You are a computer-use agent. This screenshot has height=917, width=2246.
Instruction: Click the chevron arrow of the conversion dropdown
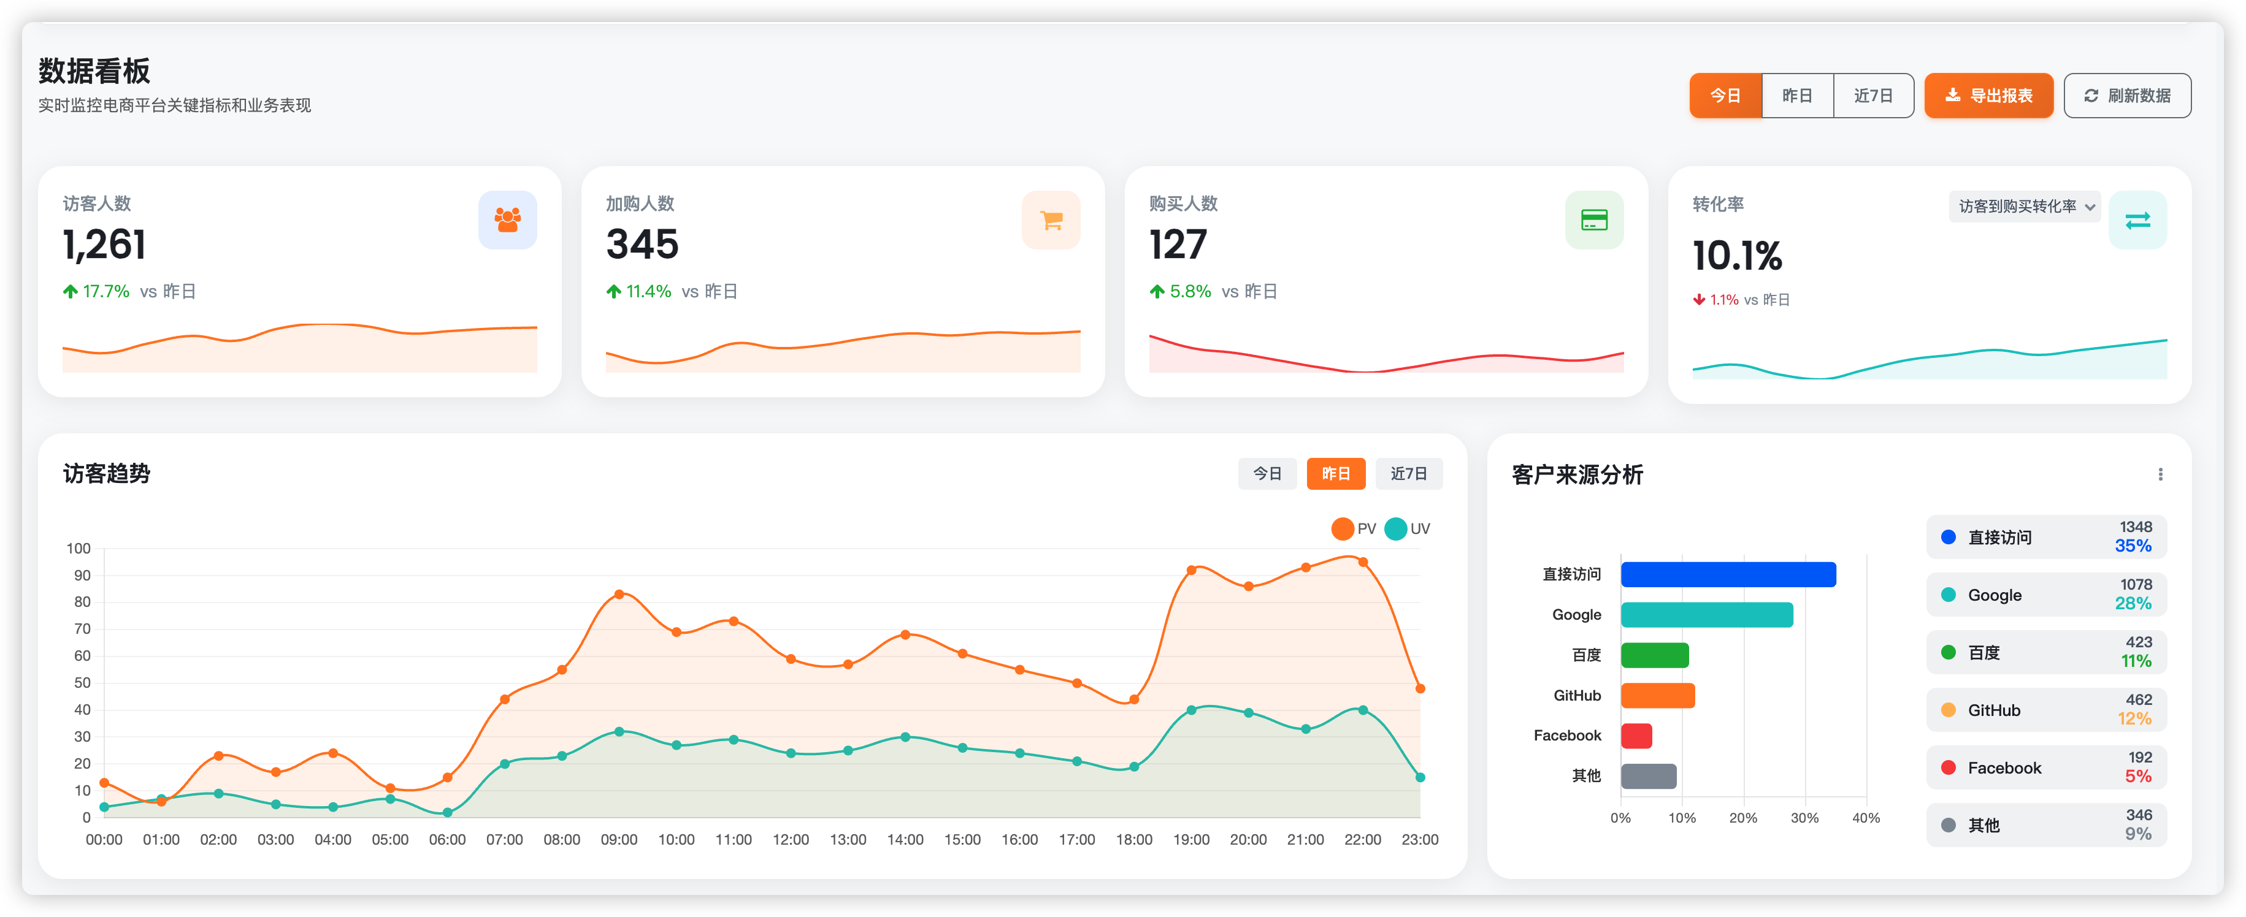point(2090,207)
